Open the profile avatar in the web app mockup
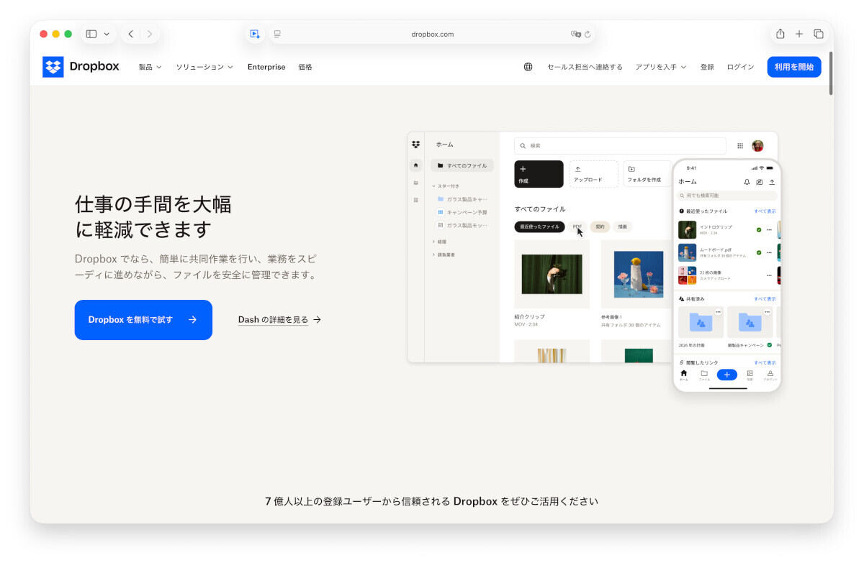864x563 pixels. 757,145
